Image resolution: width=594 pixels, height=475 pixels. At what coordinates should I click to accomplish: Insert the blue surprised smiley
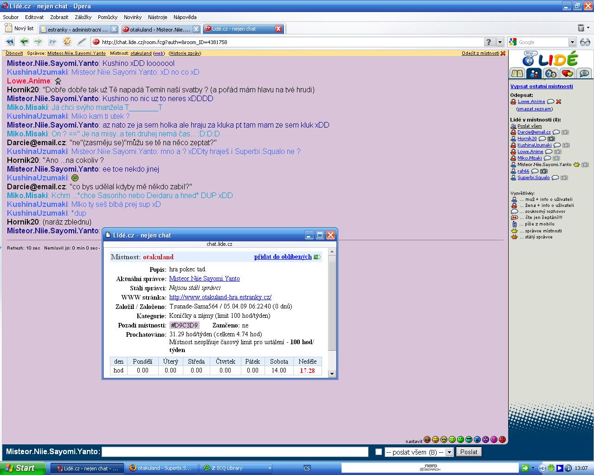tap(477, 440)
